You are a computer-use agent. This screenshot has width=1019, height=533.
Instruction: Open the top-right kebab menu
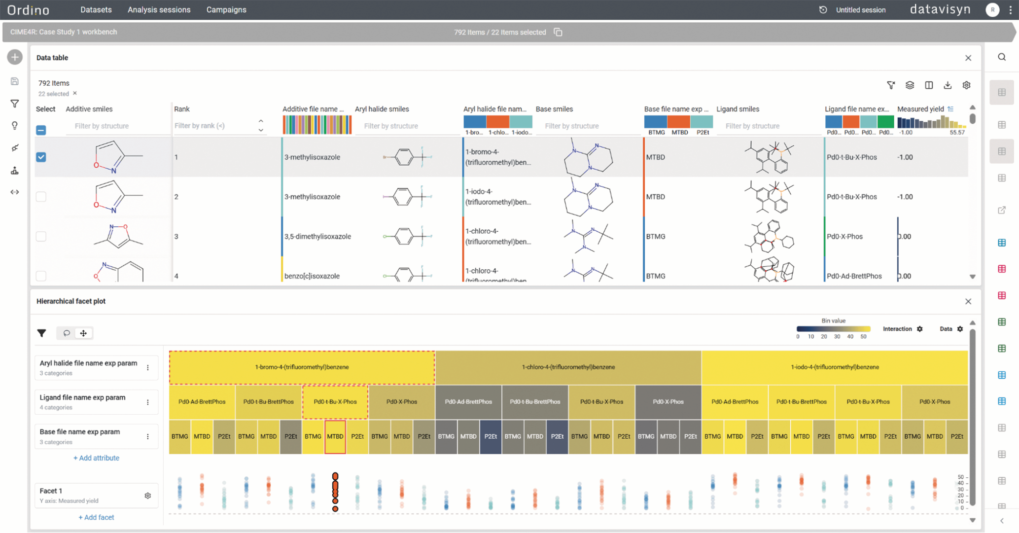pos(1011,10)
